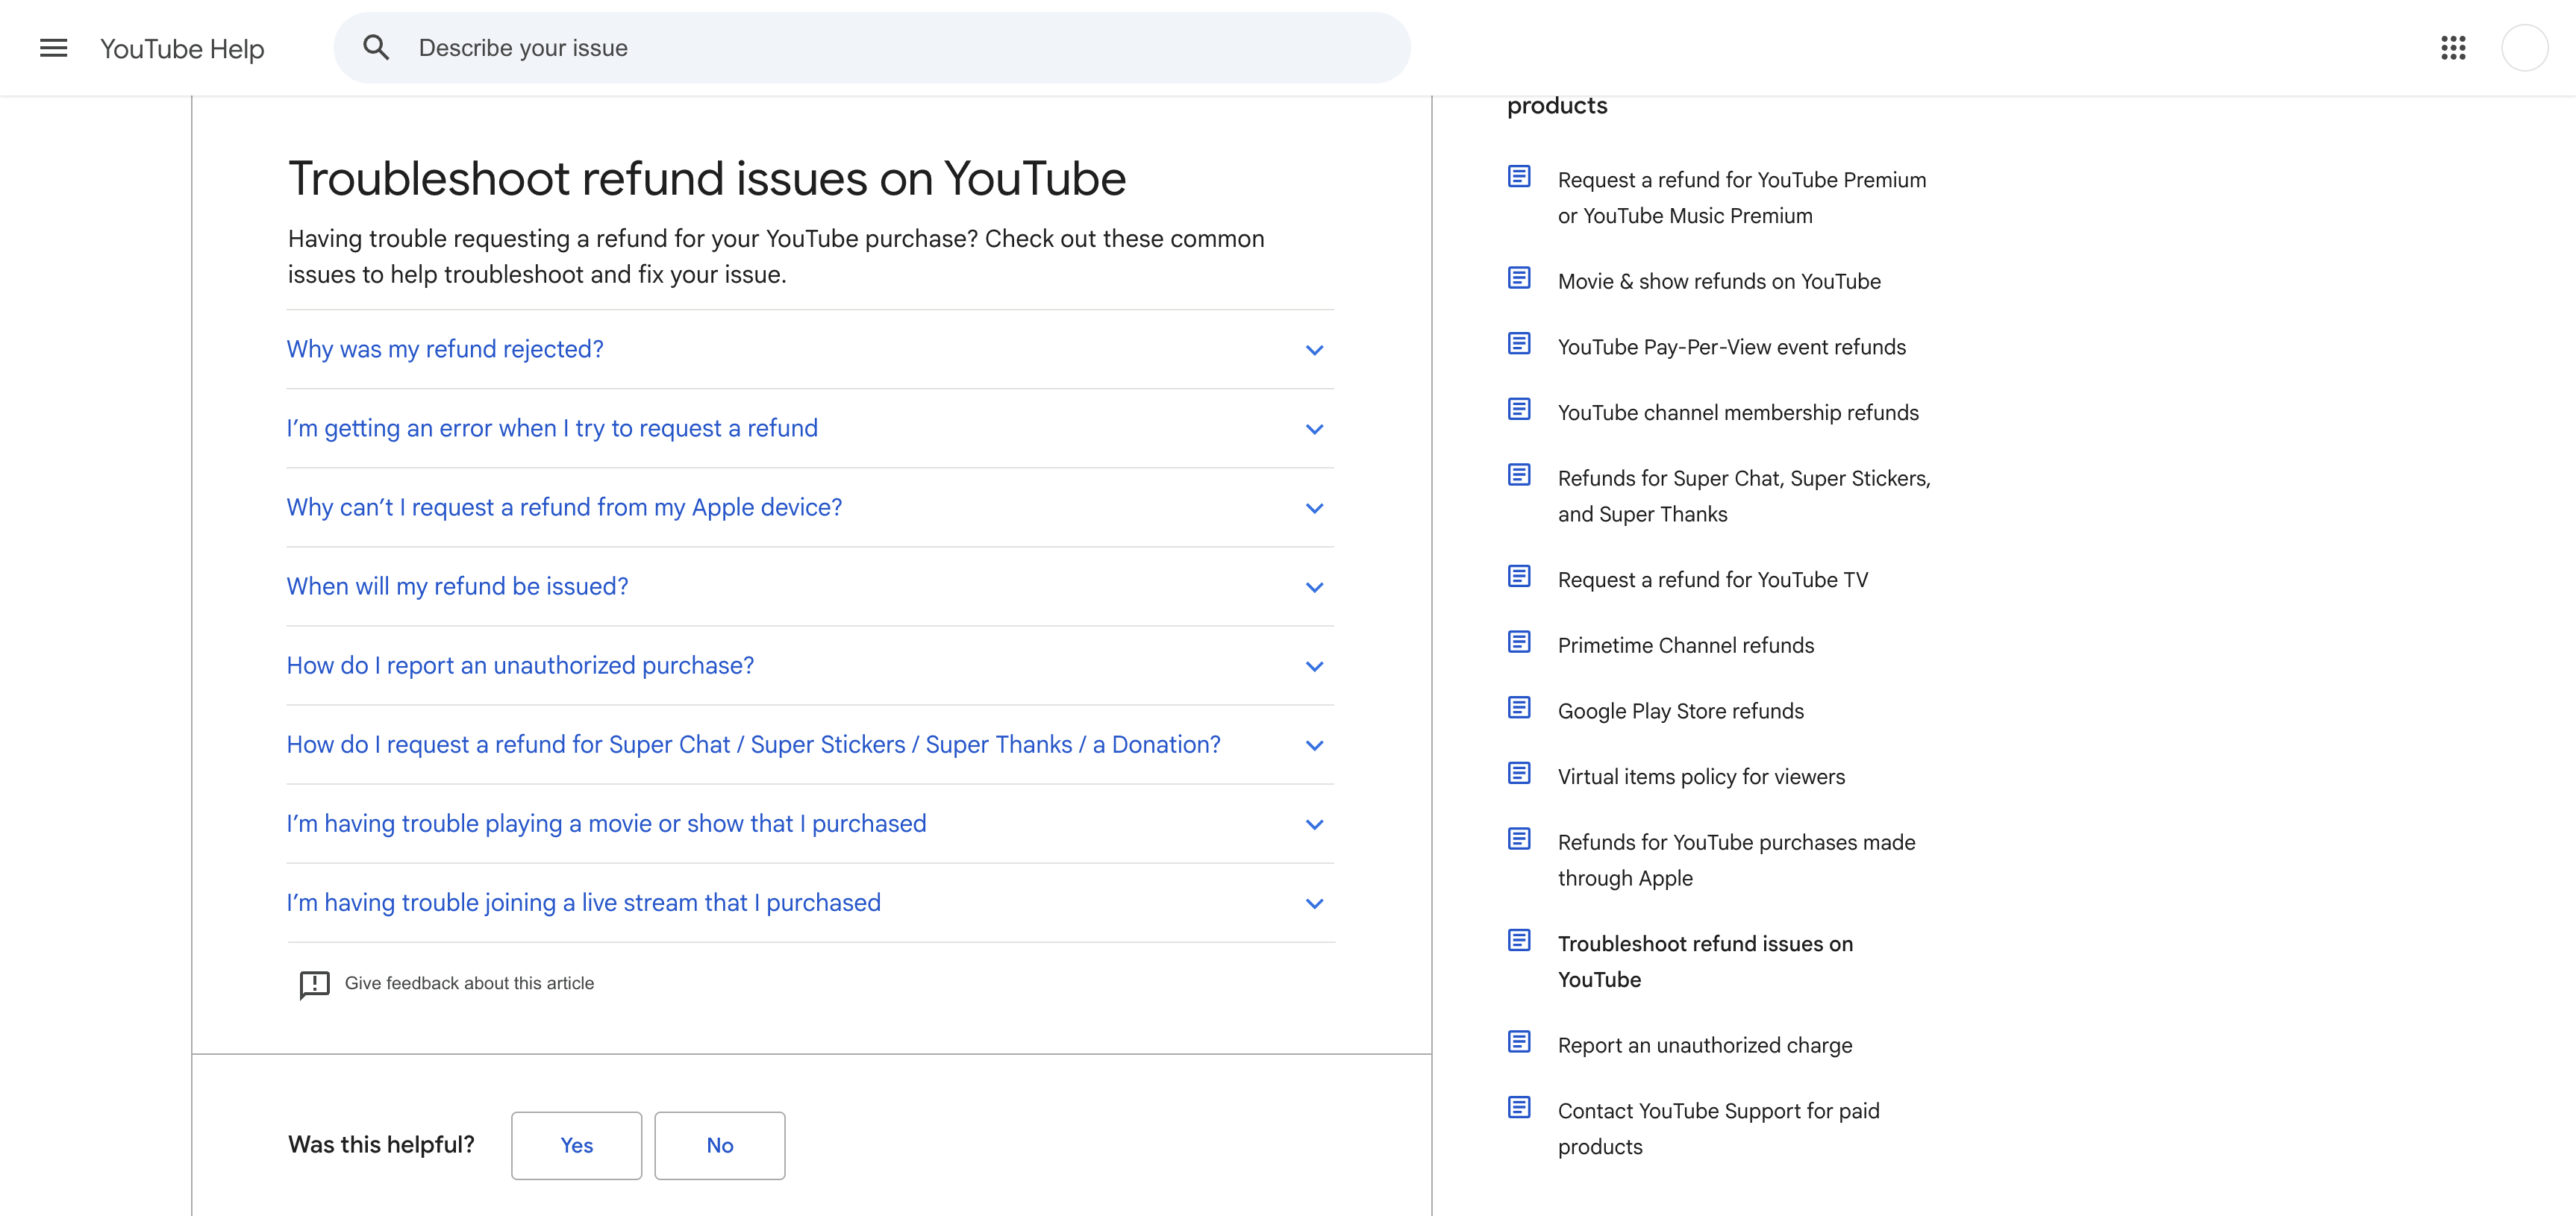Open trouble playing movie or show section
The image size is (2576, 1216).
(x=810, y=823)
